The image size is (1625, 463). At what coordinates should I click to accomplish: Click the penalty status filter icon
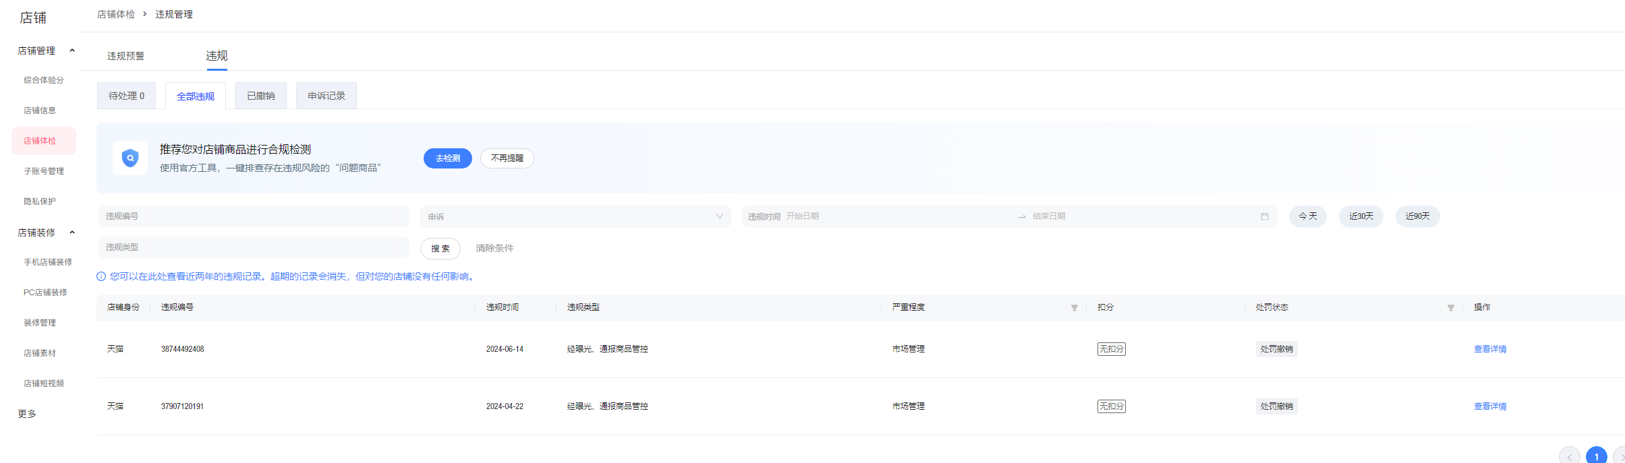(1450, 308)
